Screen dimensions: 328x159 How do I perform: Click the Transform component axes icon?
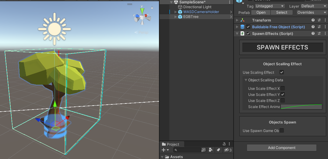click(242, 20)
